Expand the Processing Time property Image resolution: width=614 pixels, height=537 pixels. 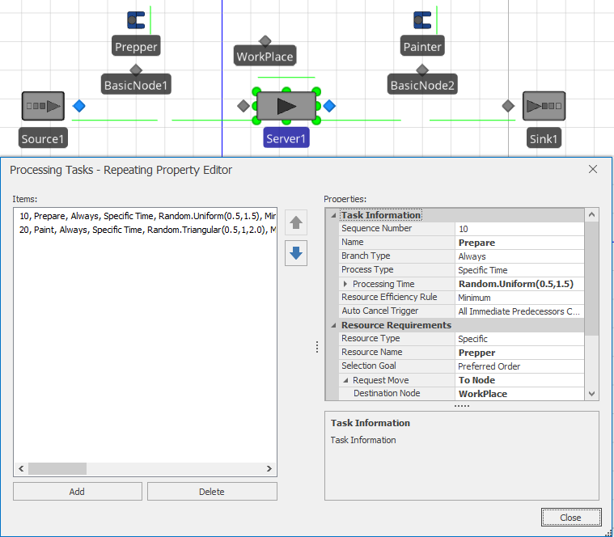pyautogui.click(x=345, y=284)
